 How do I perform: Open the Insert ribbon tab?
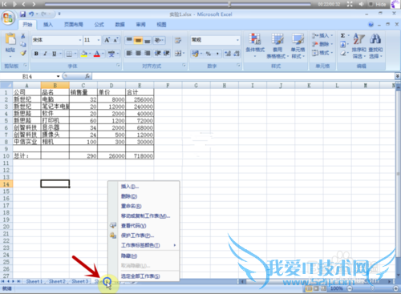[x=48, y=25]
